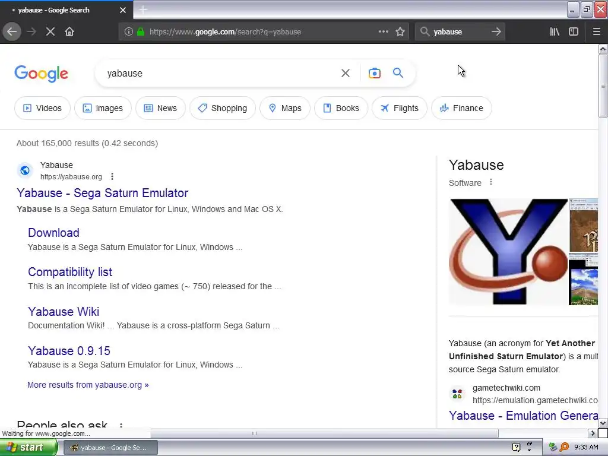The height and width of the screenshot is (456, 608).
Task: Click the https://yabause.org URL text
Action: pyautogui.click(x=71, y=177)
